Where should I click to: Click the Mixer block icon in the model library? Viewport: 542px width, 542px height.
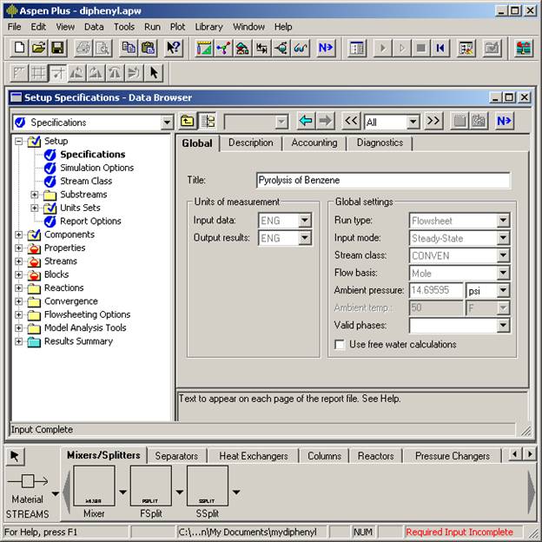tap(94, 487)
